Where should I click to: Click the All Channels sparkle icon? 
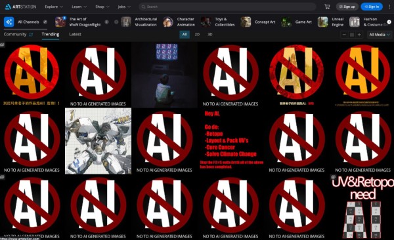coord(9,22)
